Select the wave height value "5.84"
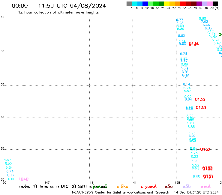Image resolution: width=222 pixels, height=195 pixels. [9, 168]
